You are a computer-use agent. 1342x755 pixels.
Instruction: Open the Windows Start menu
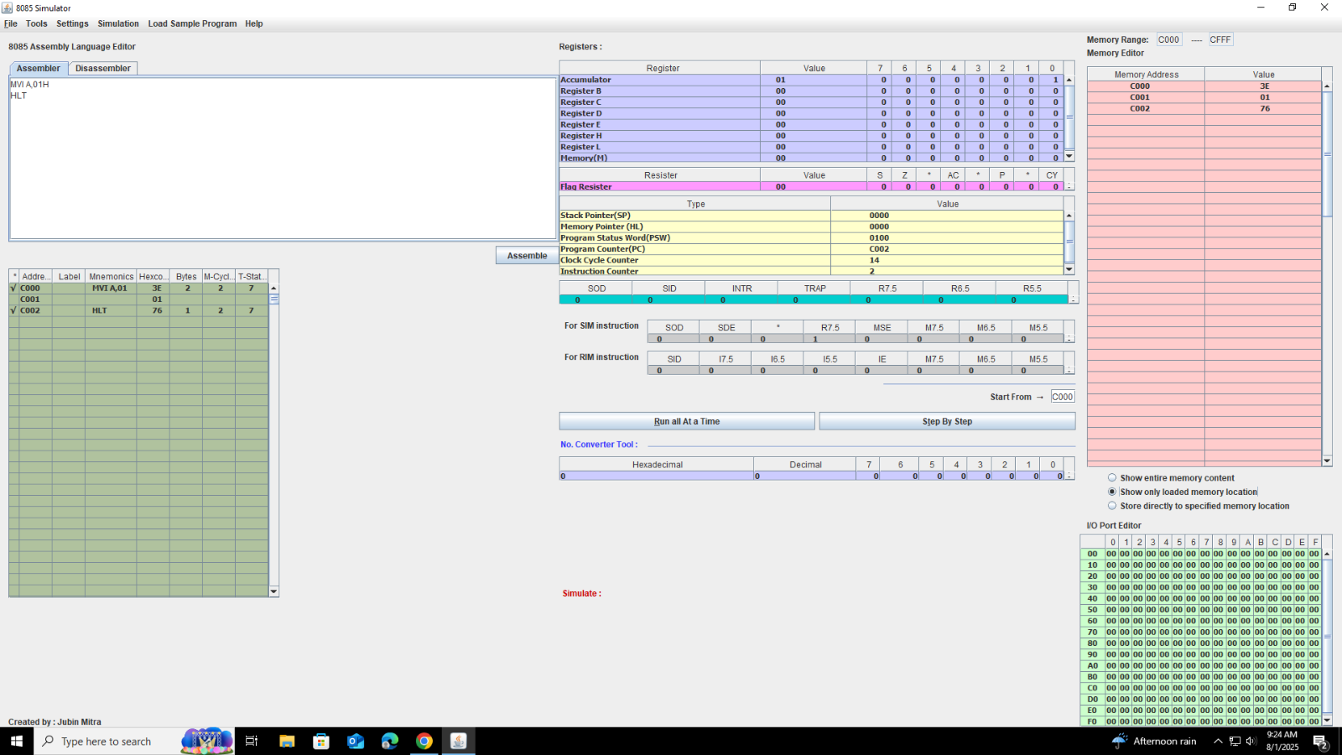point(17,741)
